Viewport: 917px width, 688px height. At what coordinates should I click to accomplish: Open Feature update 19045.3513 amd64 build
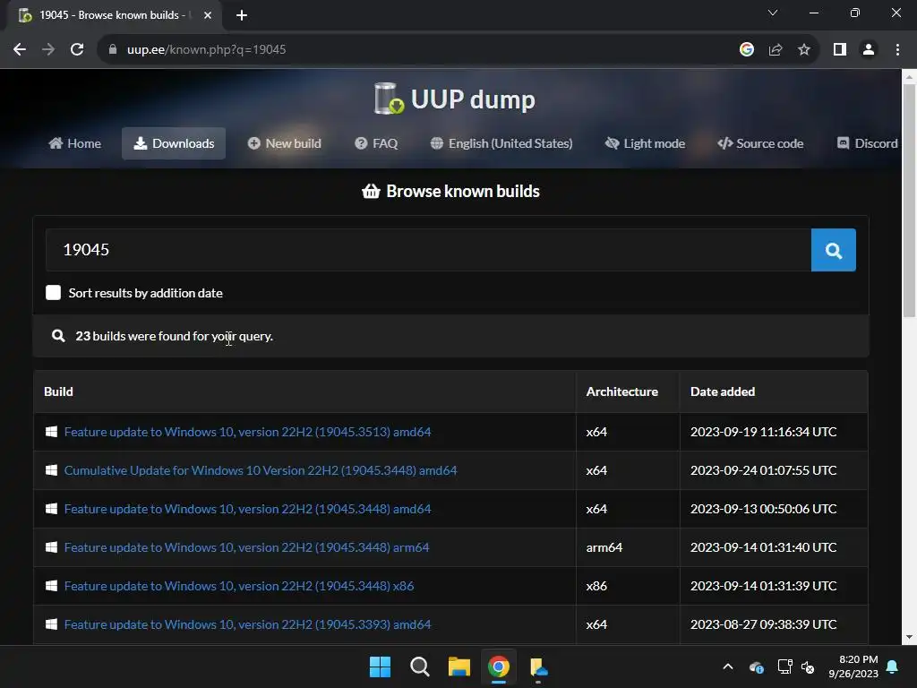[x=247, y=432]
